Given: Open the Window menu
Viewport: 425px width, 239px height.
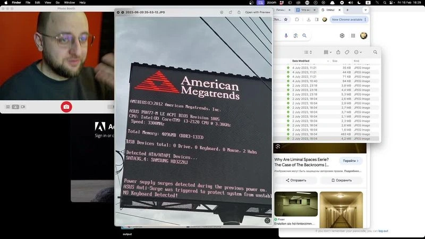Looking at the screenshot, I should click(x=70, y=3).
